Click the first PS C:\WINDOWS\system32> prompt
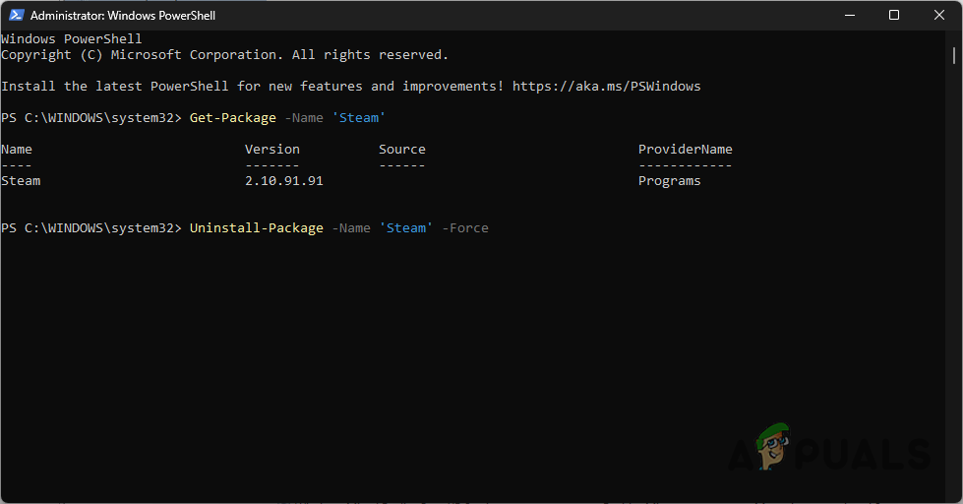 pyautogui.click(x=91, y=118)
